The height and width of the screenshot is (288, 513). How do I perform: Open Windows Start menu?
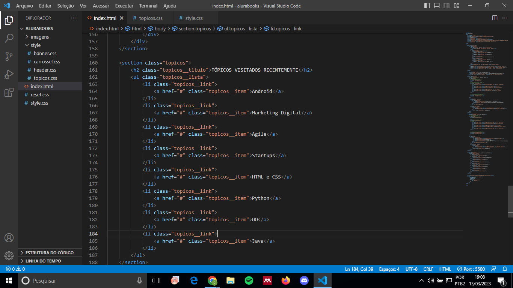click(9, 280)
